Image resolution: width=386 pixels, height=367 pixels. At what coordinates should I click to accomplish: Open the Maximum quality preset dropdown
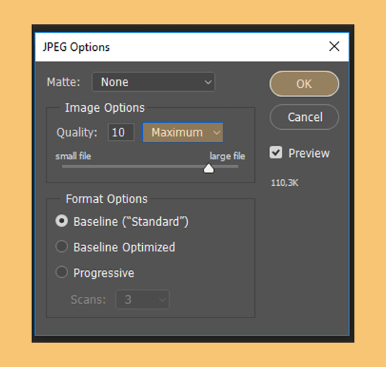pos(183,132)
